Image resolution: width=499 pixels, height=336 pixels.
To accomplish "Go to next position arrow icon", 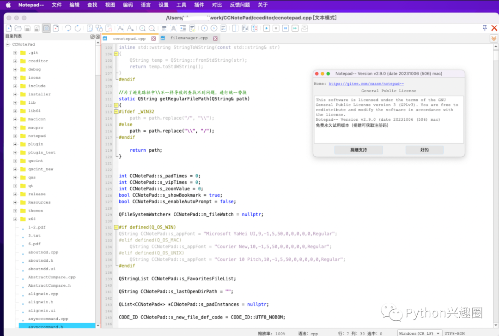I will 214,28.
